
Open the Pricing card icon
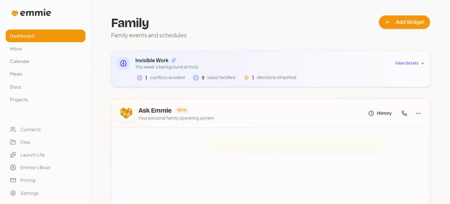tap(13, 180)
